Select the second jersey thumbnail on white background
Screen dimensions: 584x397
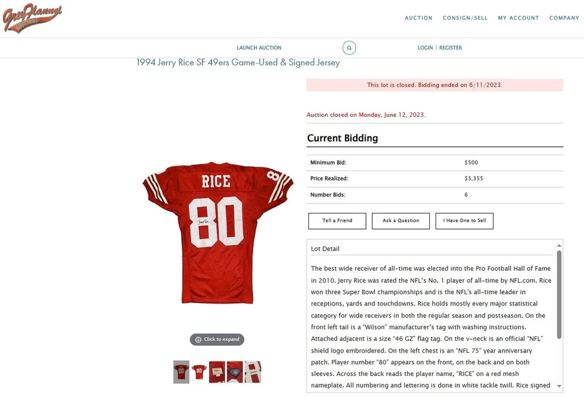point(199,372)
